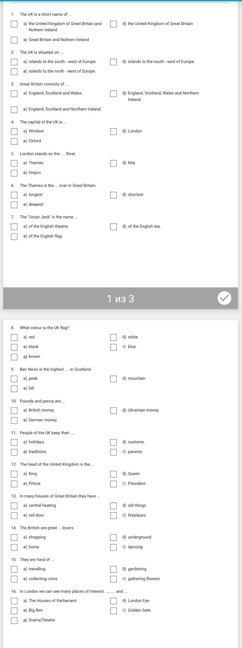
Task: Check the 'traditions.' checkbox
Action: click(14, 452)
